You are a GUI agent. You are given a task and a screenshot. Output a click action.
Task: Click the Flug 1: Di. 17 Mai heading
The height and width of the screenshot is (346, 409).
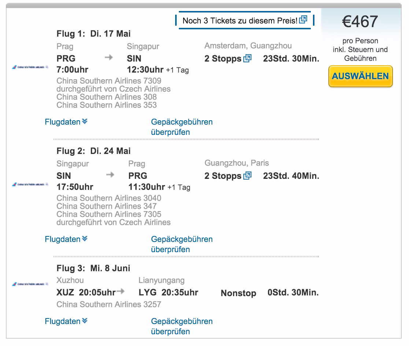[x=94, y=34]
